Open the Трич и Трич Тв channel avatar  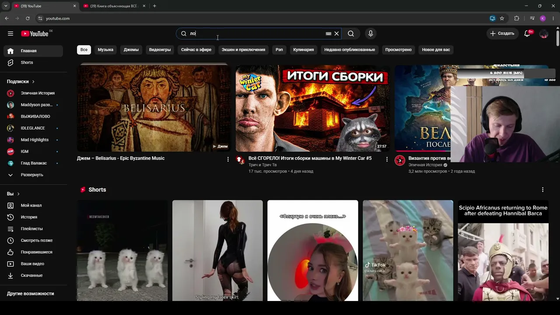pos(241,160)
